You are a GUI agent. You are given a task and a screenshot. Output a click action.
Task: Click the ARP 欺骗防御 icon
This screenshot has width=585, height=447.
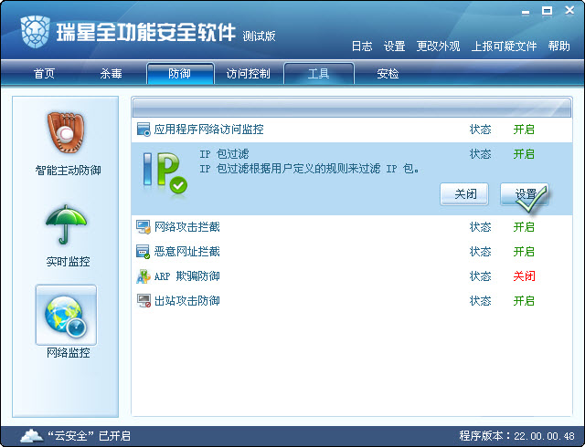(x=144, y=276)
